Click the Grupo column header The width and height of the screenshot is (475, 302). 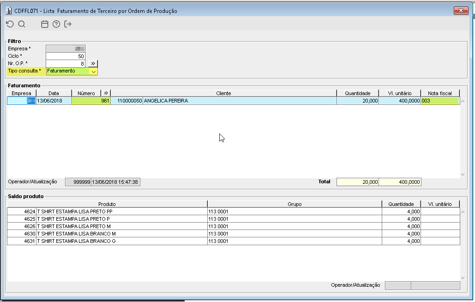coord(295,204)
